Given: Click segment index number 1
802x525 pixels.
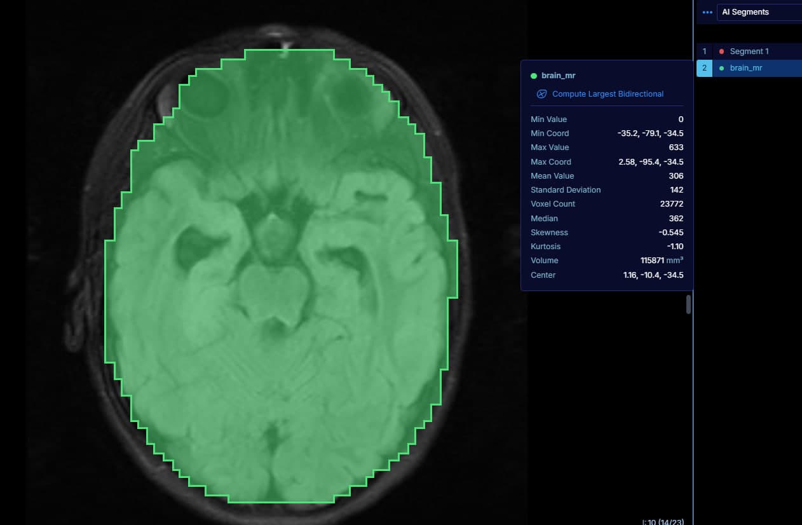Looking at the screenshot, I should (704, 51).
